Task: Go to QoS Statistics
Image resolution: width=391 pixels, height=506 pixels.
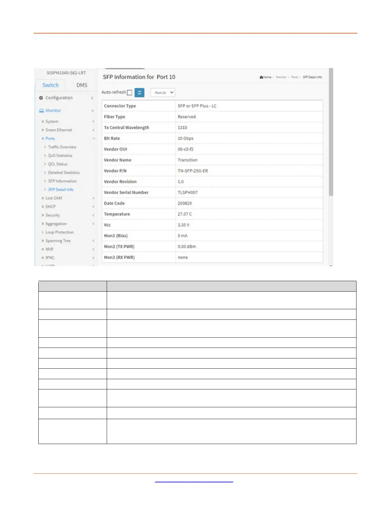Action: tap(60, 156)
